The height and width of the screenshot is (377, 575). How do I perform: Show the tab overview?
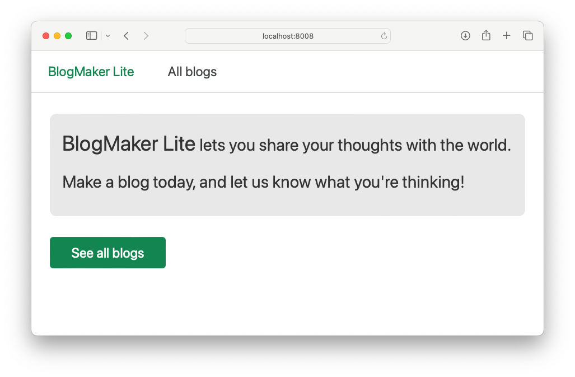527,35
